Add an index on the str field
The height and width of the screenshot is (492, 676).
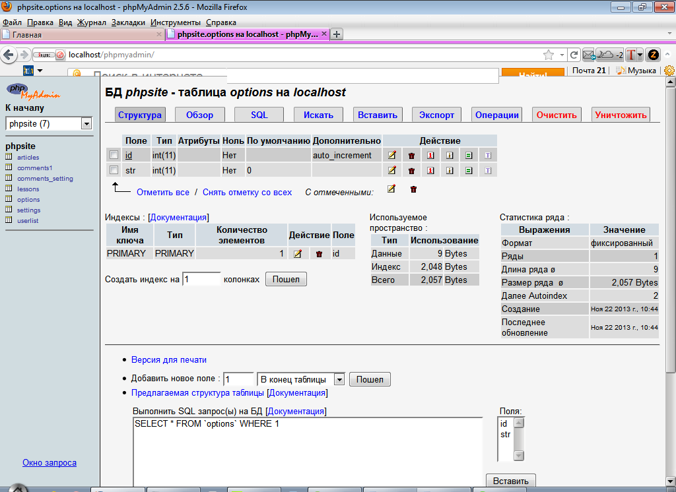pos(450,171)
